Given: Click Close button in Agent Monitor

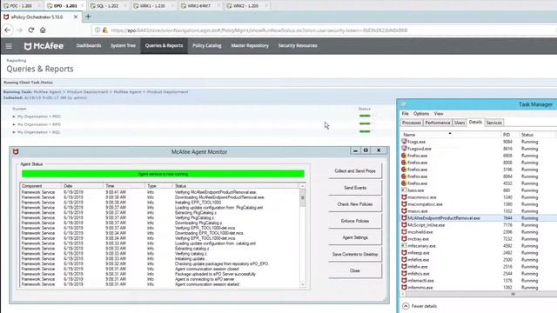Looking at the screenshot, I should click(355, 270).
